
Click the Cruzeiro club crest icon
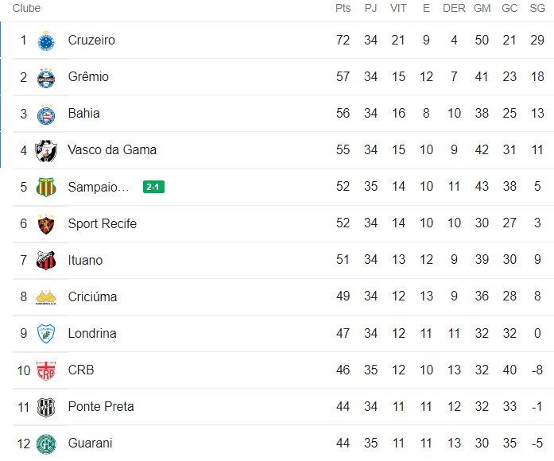[x=46, y=41]
